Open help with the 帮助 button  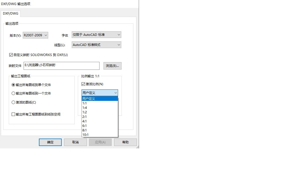tap(125, 142)
